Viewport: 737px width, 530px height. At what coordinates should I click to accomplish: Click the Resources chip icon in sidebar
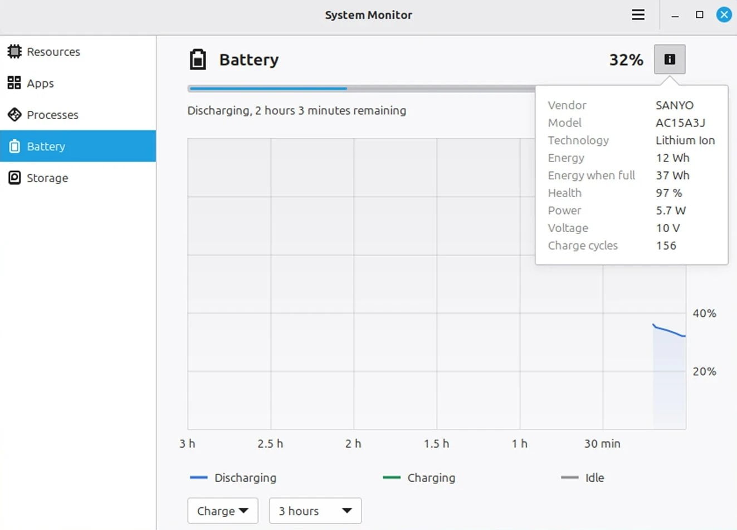coord(14,52)
